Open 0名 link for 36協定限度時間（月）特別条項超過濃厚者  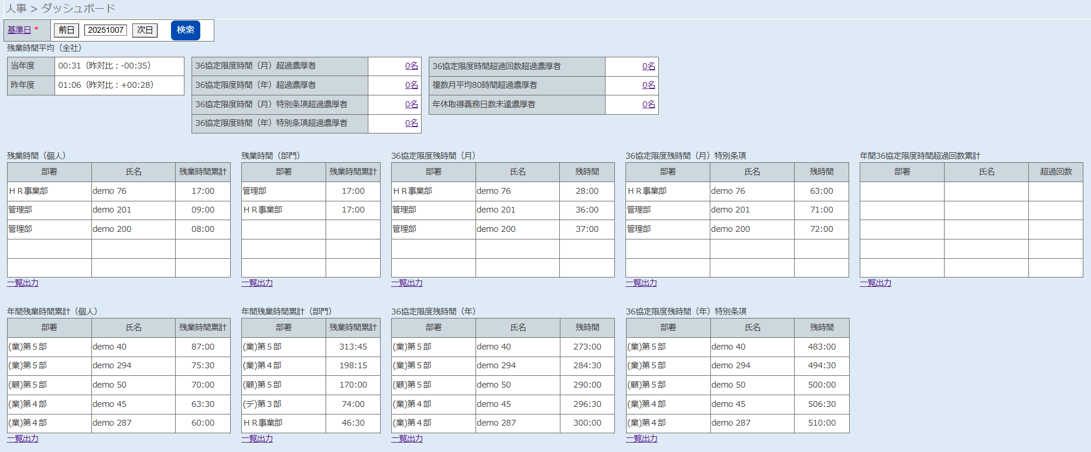point(411,104)
